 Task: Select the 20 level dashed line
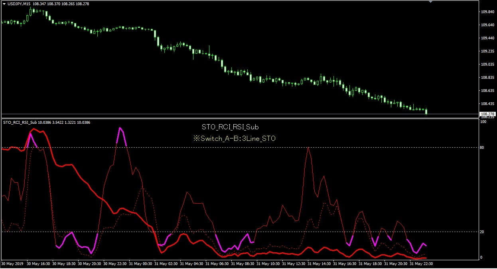239,232
